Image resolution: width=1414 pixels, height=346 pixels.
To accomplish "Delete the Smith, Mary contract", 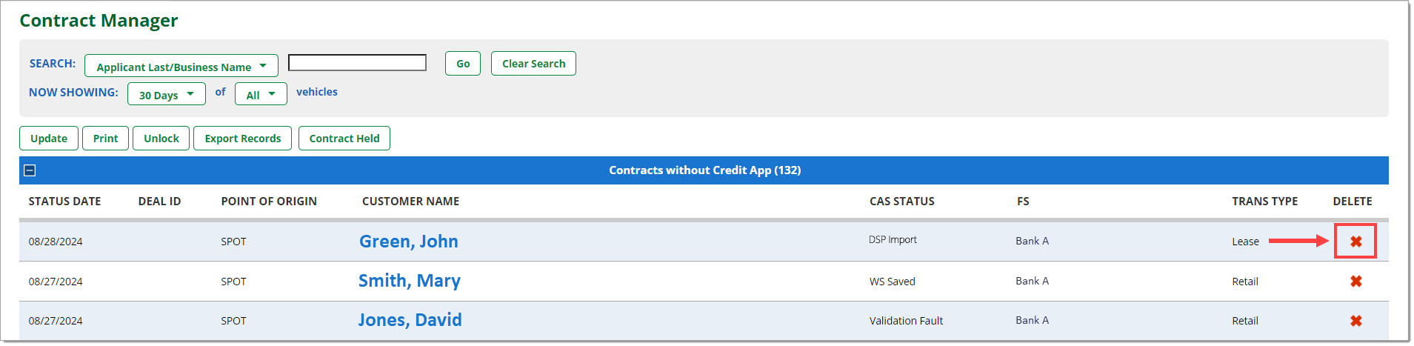I will pos(1355,282).
